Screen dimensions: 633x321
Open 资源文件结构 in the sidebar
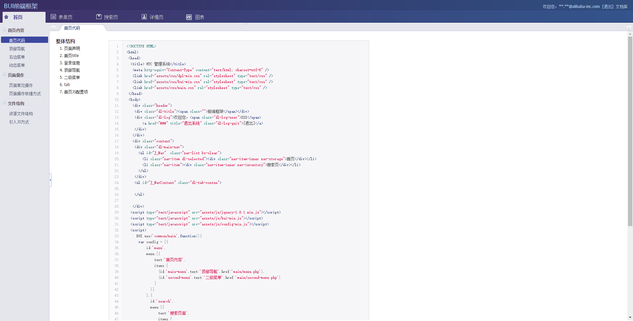coord(21,114)
